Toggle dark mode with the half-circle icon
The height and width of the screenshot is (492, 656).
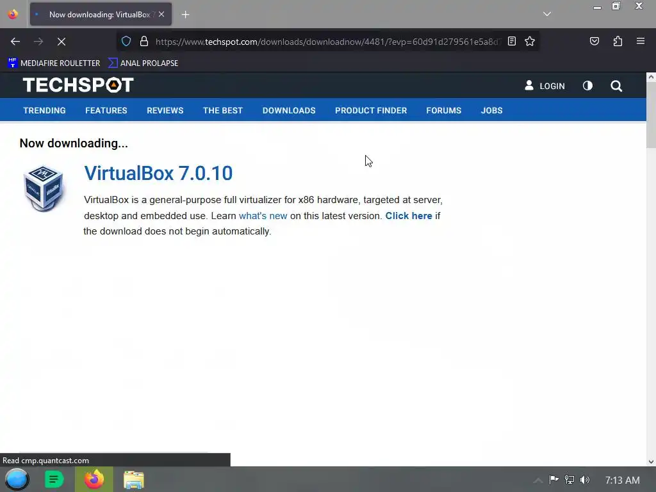click(587, 86)
